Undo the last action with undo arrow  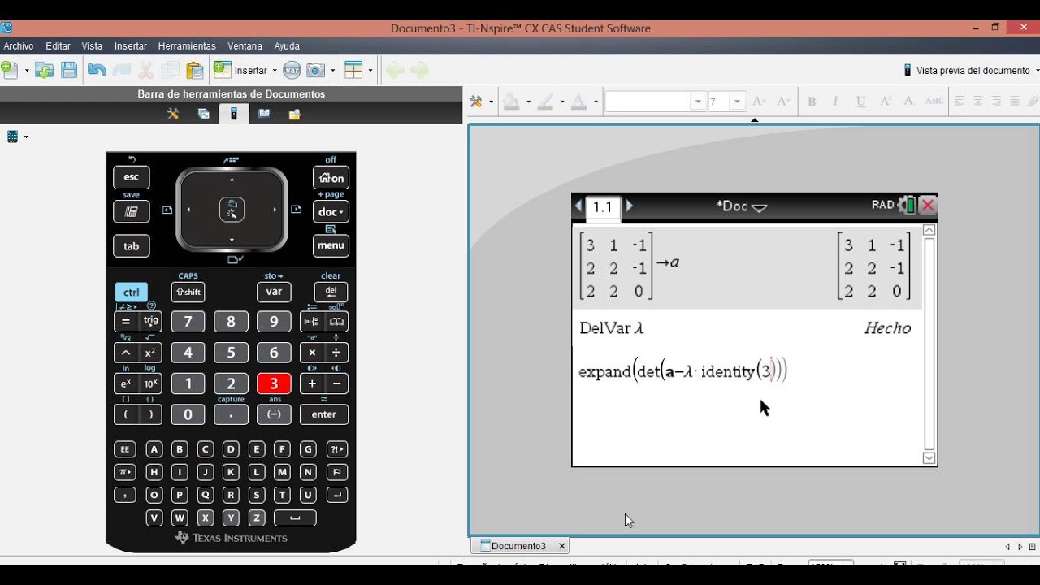(x=97, y=71)
